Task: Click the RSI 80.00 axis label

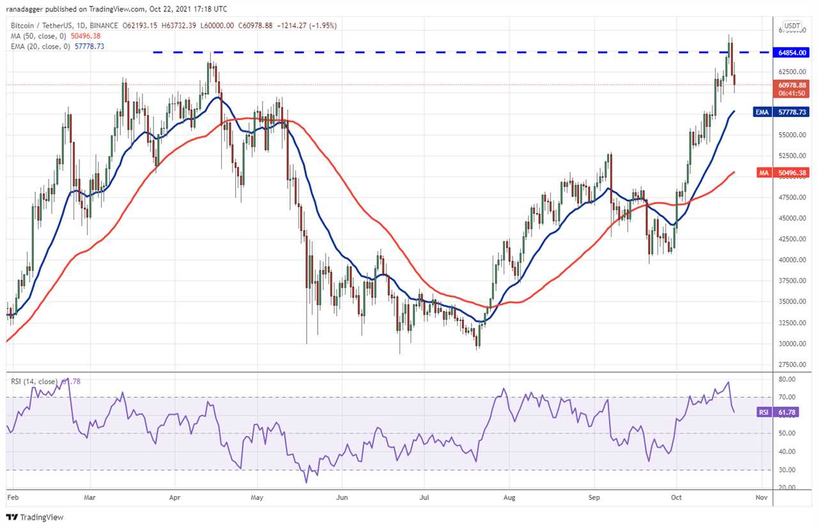Action: pyautogui.click(x=786, y=379)
